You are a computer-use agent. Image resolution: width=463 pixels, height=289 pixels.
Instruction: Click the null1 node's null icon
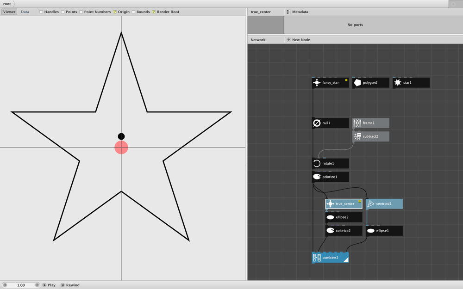(x=317, y=123)
